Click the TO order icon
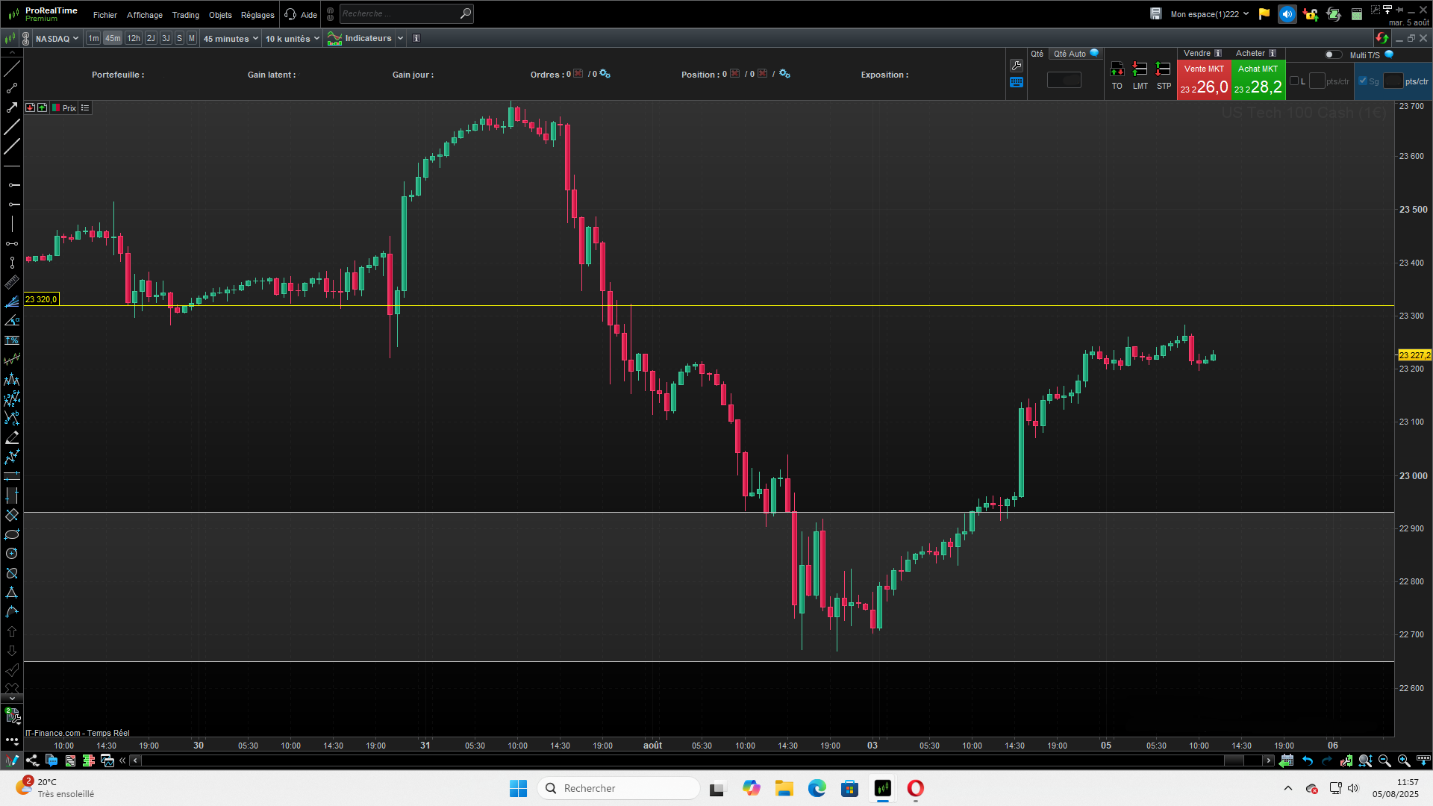 click(1117, 70)
